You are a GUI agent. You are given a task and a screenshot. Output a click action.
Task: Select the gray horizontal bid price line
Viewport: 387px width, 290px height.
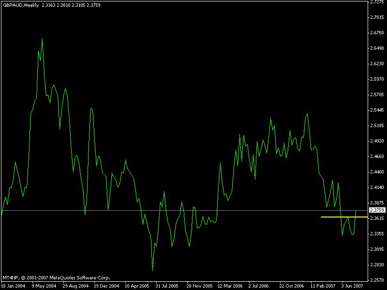point(193,211)
